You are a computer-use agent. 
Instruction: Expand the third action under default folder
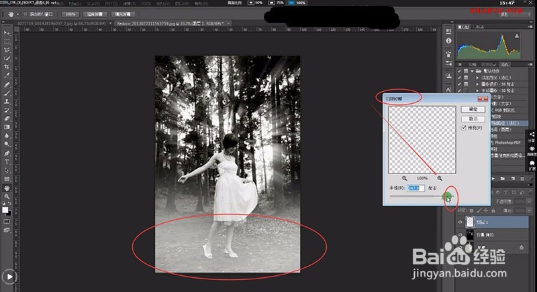(x=477, y=90)
